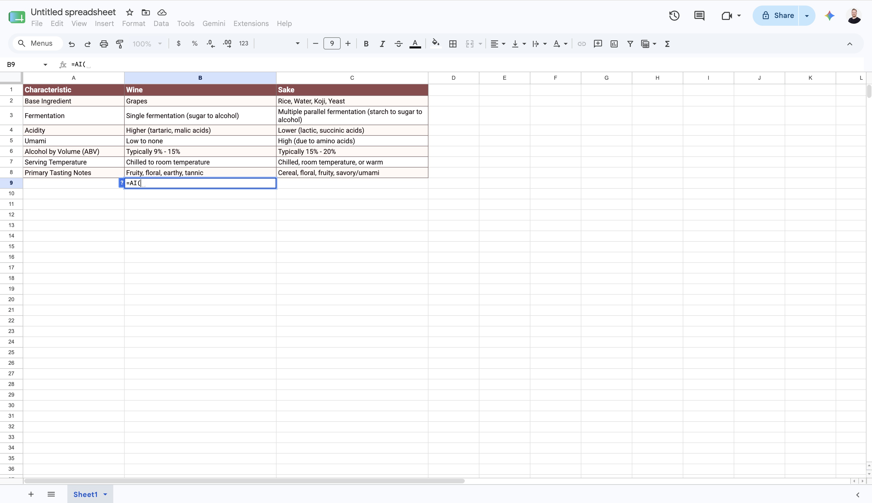Open version history clock icon
This screenshot has height=503, width=872.
point(674,16)
